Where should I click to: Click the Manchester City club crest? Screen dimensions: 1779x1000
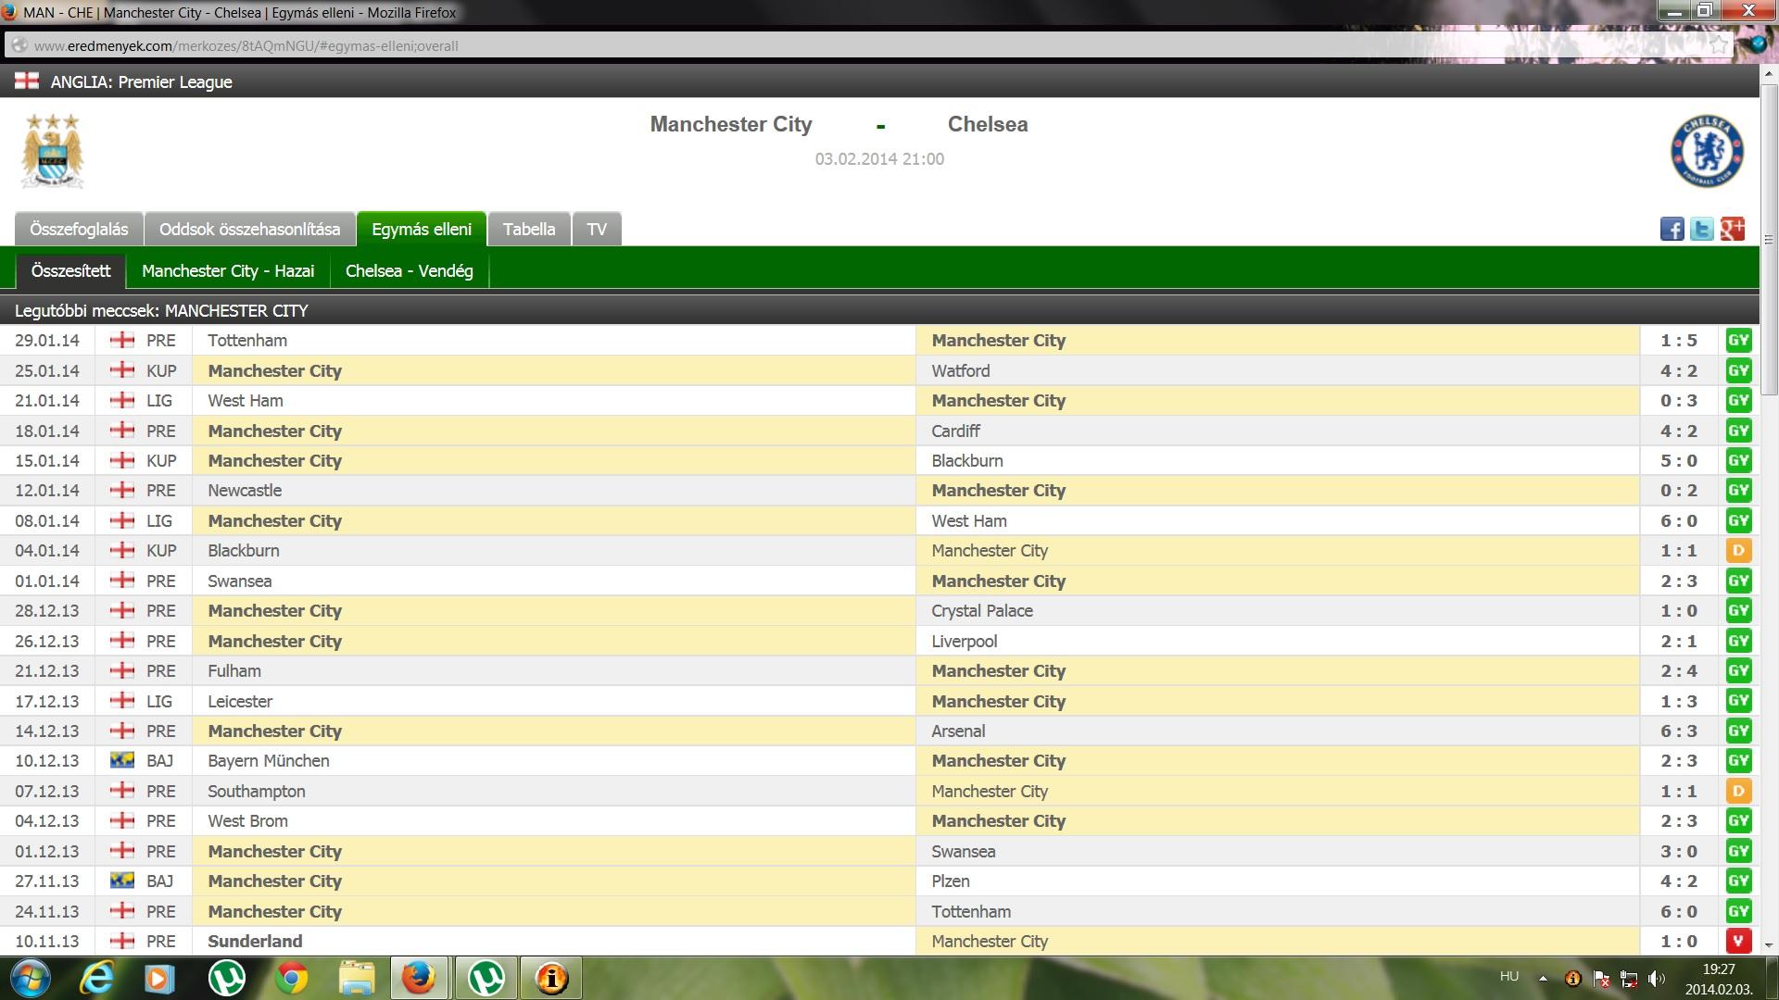(x=53, y=151)
